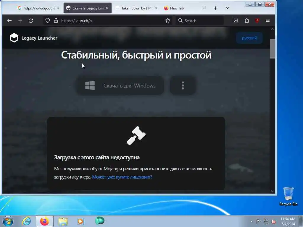Close the Google tab
Viewport: 303px width, 227px height.
58,8
